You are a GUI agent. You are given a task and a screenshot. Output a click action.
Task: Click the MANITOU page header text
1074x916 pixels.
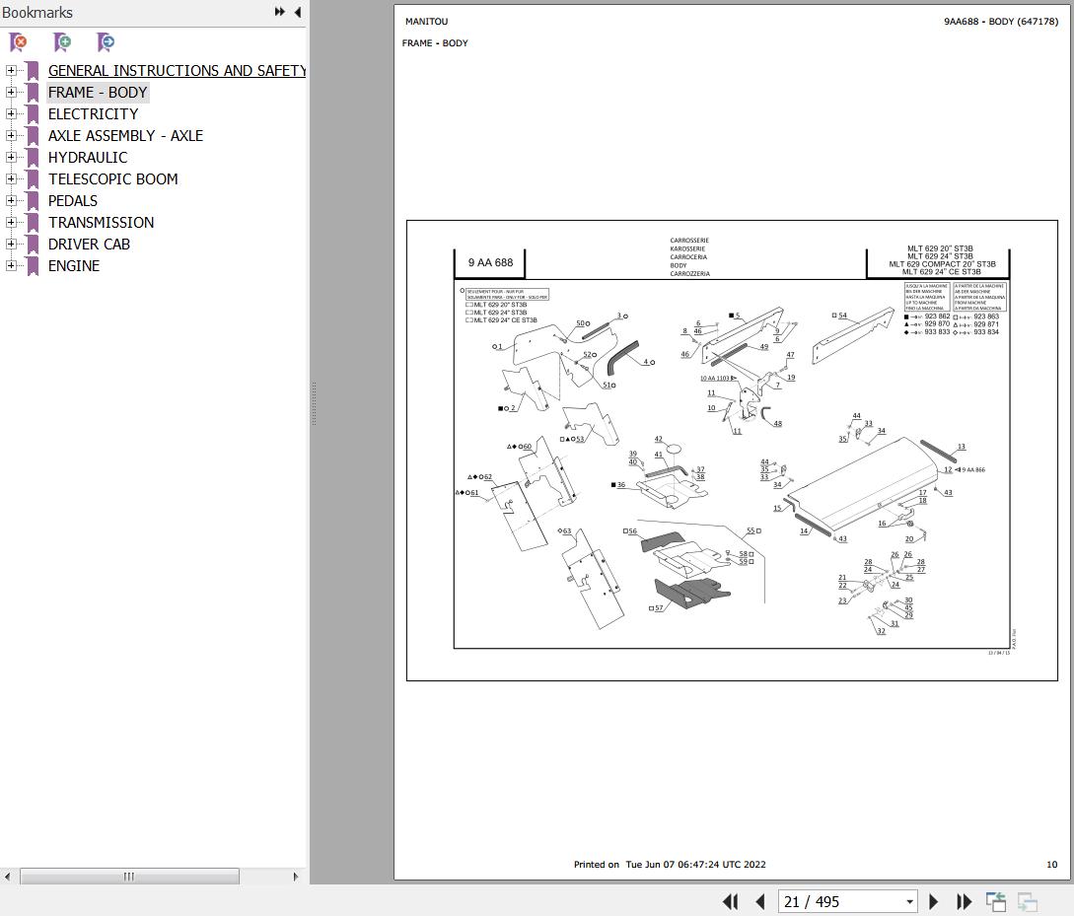point(426,22)
